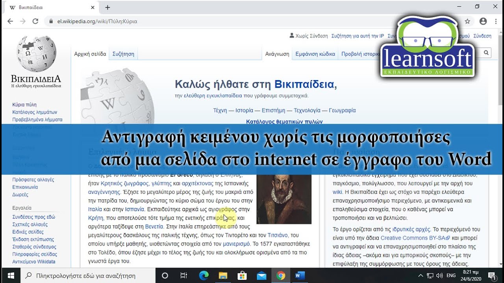Open Πρόσφατες αλλαγές sidebar link
This screenshot has width=504, height=283.
(33, 180)
